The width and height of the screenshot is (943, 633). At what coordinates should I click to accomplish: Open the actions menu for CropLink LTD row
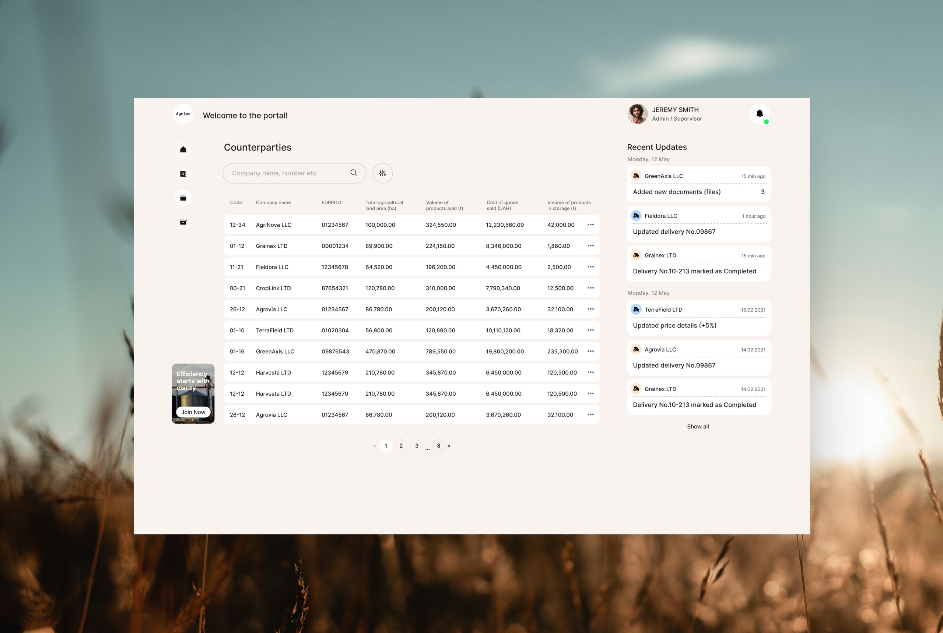click(591, 288)
